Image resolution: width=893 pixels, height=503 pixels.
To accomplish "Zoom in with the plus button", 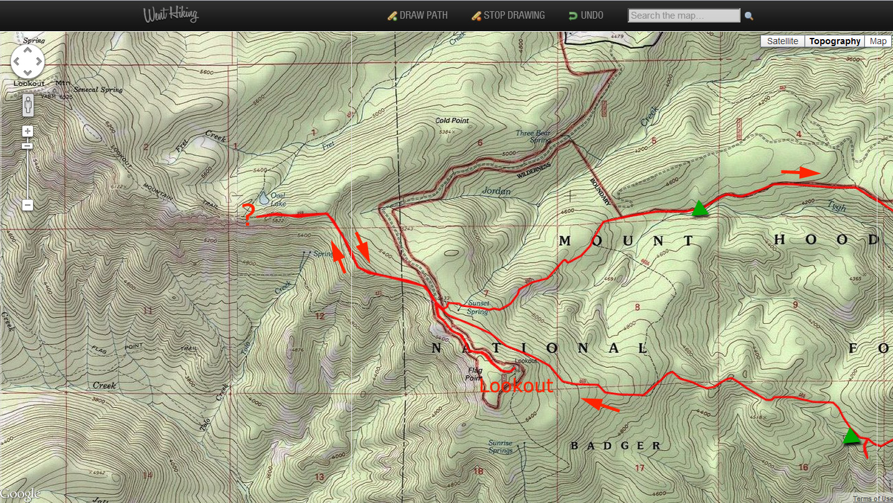I will [x=27, y=131].
